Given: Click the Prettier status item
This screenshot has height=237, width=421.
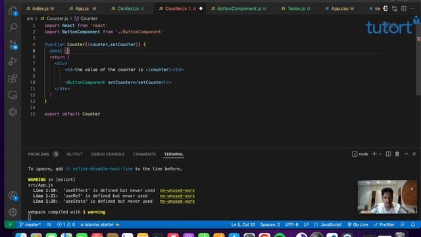Looking at the screenshot, I should 384,224.
